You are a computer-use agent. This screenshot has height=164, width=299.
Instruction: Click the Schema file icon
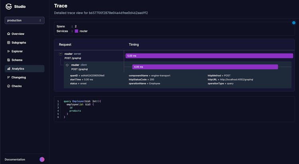(9, 60)
